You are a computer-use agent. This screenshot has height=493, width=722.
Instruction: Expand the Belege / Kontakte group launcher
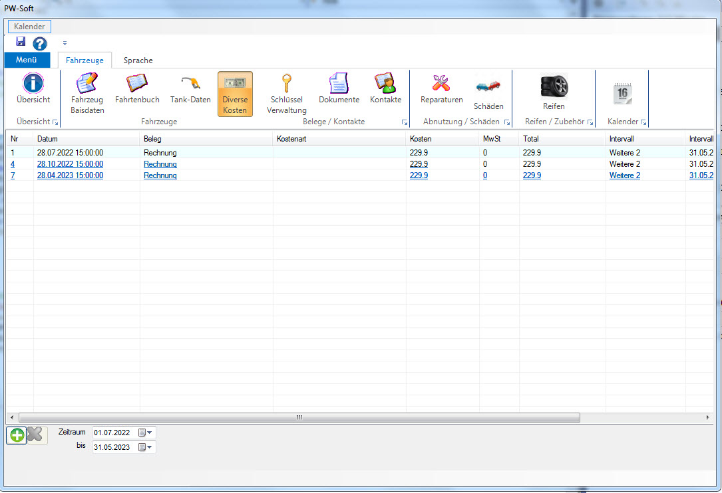coord(405,122)
